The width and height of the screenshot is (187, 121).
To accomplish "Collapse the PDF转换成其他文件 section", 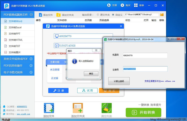I will (31, 15).
